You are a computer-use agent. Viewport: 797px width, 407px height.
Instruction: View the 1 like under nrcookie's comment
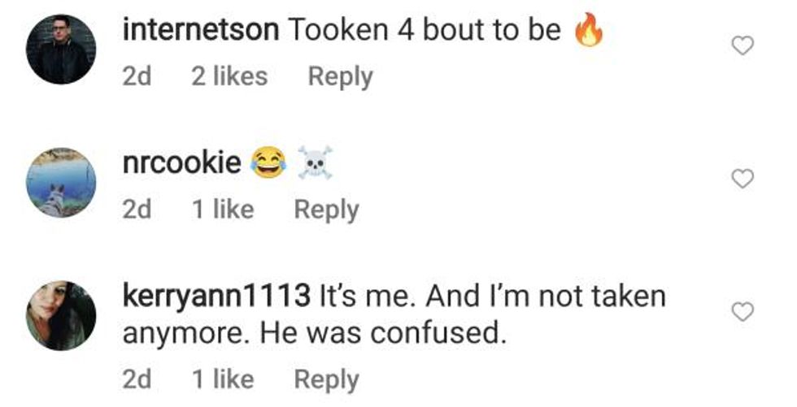[222, 210]
